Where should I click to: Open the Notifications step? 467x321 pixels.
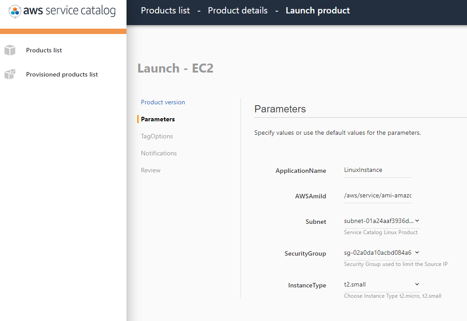click(x=159, y=153)
